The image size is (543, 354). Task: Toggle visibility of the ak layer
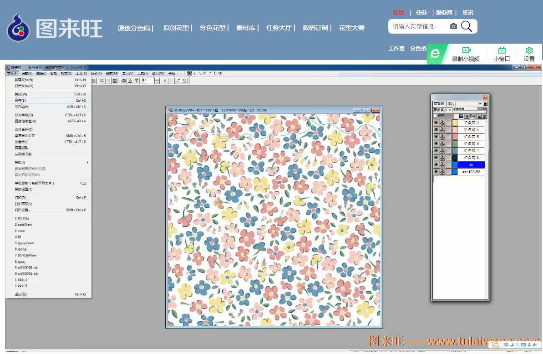coord(436,165)
